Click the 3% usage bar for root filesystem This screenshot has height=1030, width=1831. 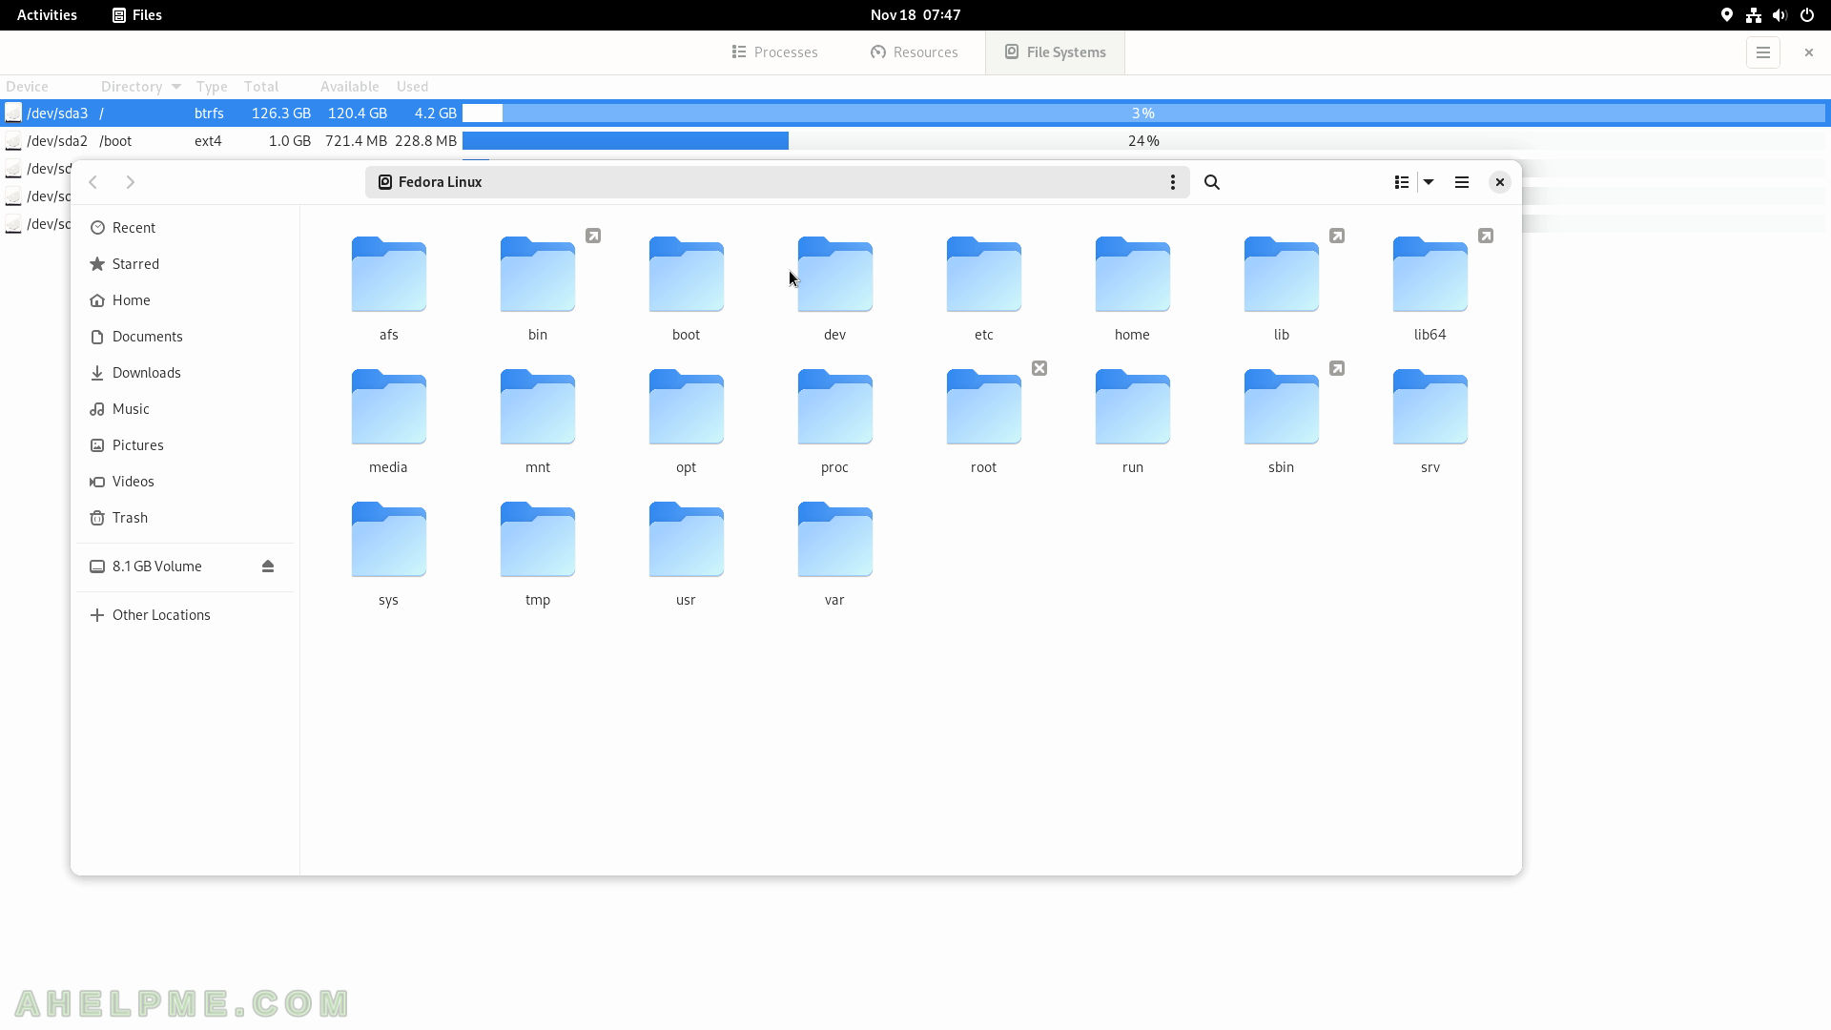point(1143,113)
